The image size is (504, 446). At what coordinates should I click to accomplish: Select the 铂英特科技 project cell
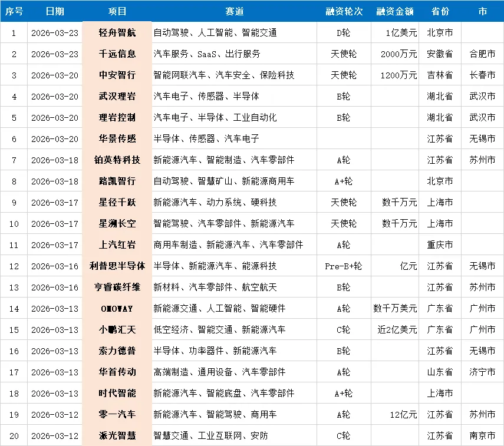117,160
